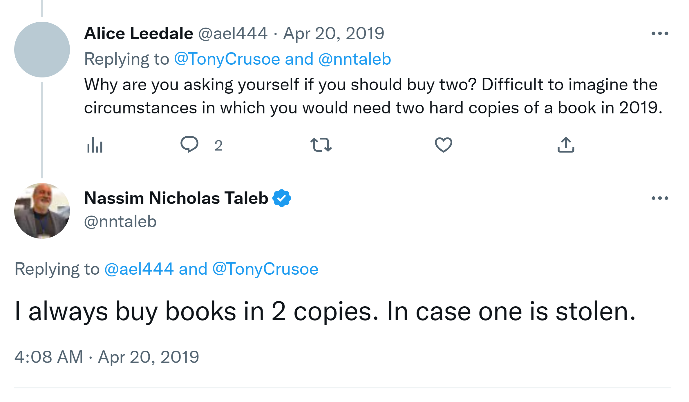Open the Apr 20, 2019 date link

tap(334, 33)
